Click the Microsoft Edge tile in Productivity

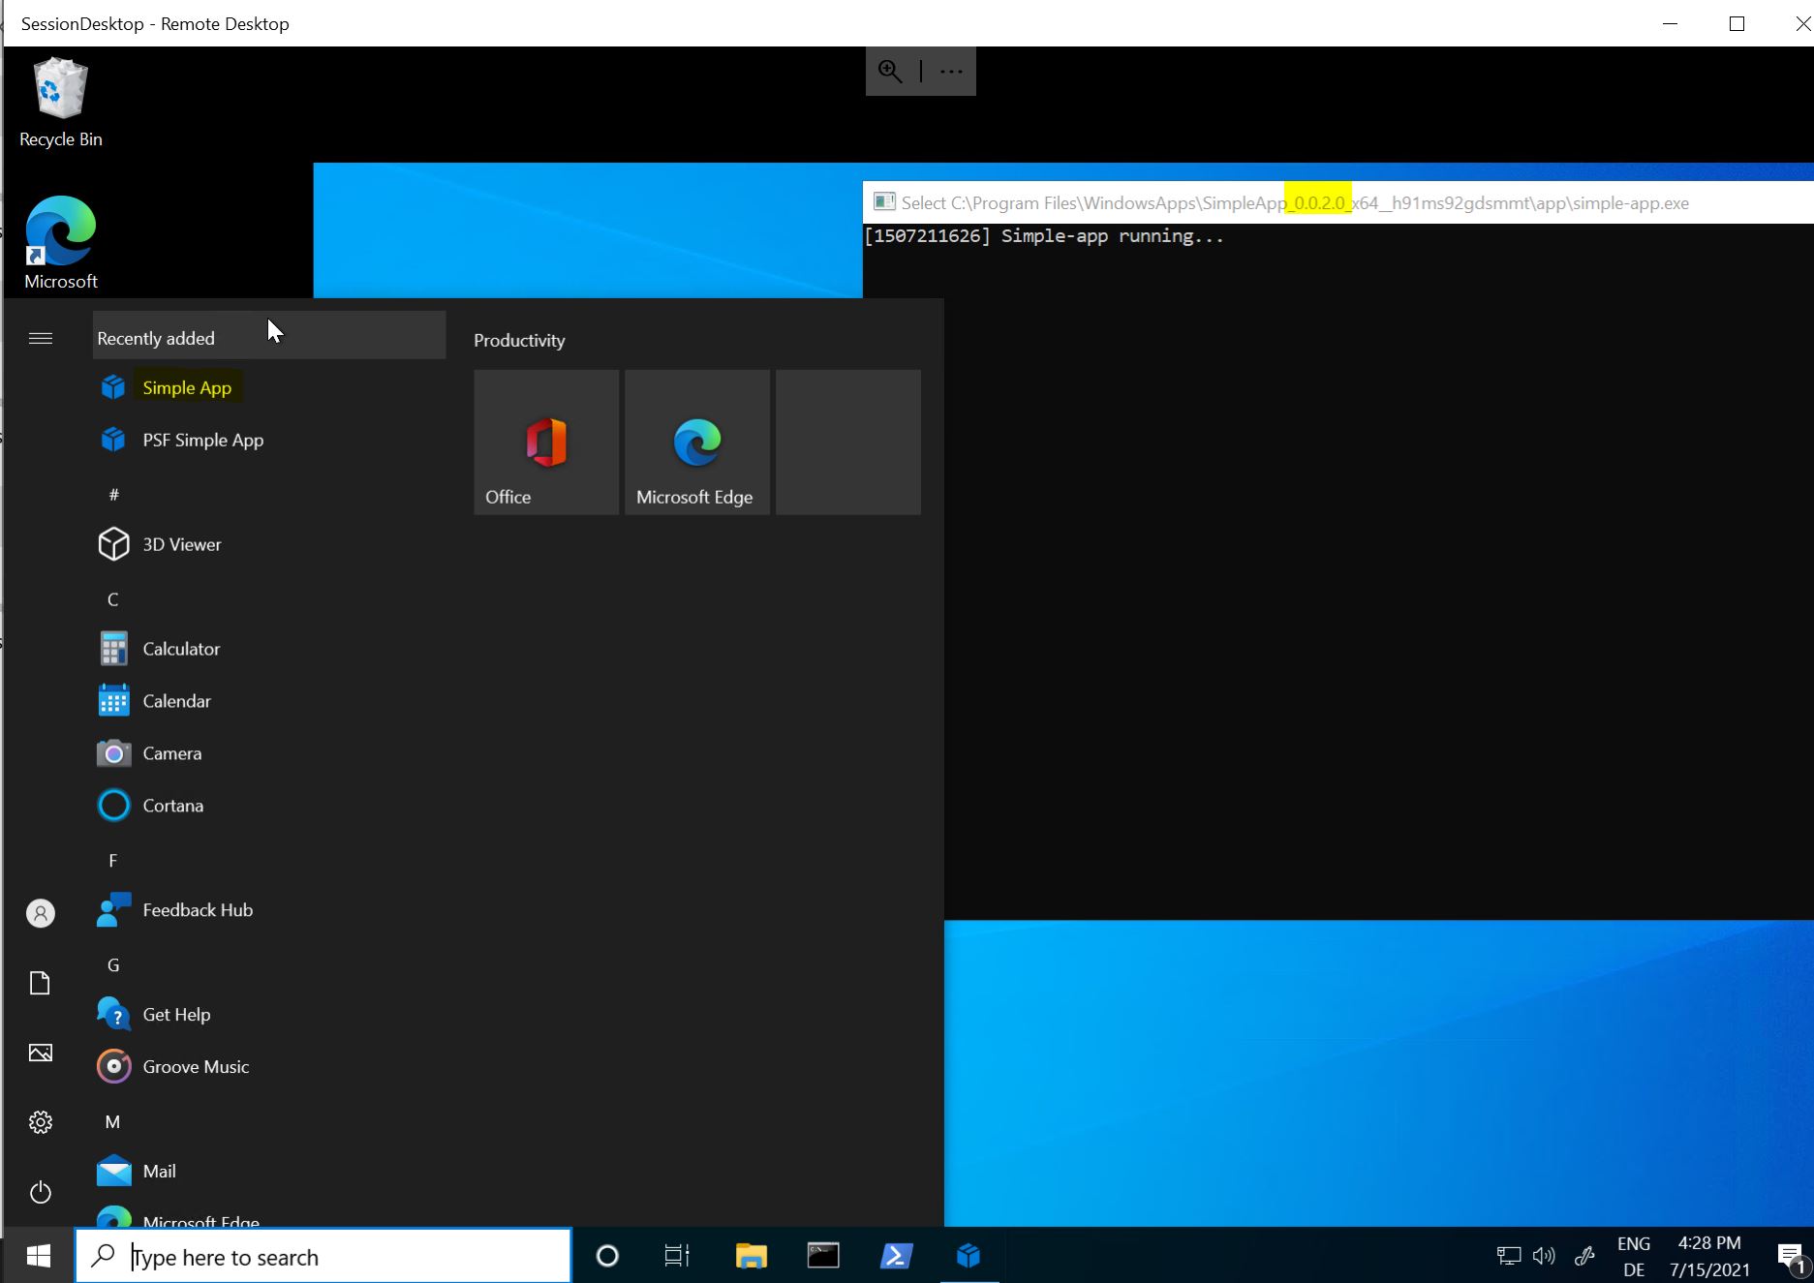(697, 442)
